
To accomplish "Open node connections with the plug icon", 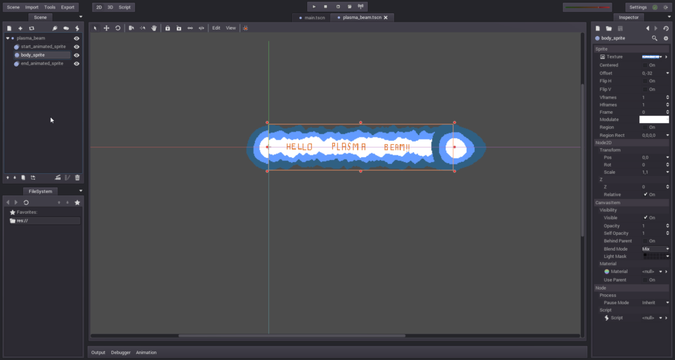I will [55, 28].
